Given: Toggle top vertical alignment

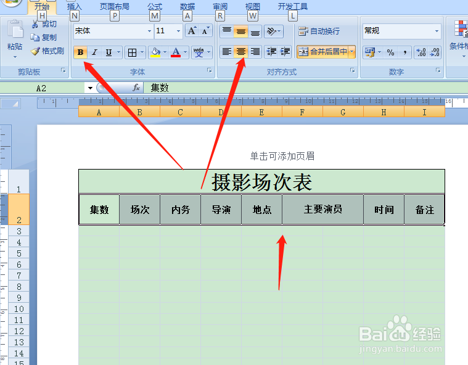Looking at the screenshot, I should pyautogui.click(x=227, y=31).
